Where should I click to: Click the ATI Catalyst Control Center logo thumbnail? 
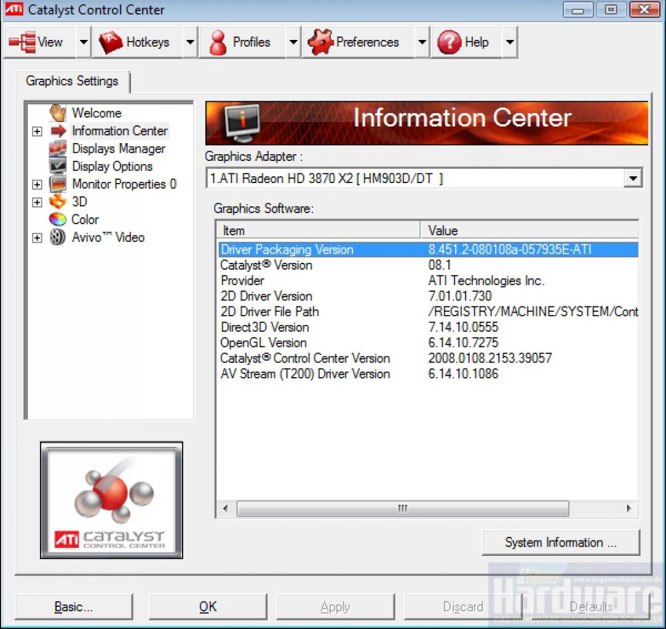point(112,500)
